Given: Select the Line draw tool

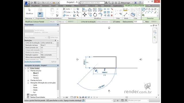Looking at the screenshot, I should click(143, 9).
